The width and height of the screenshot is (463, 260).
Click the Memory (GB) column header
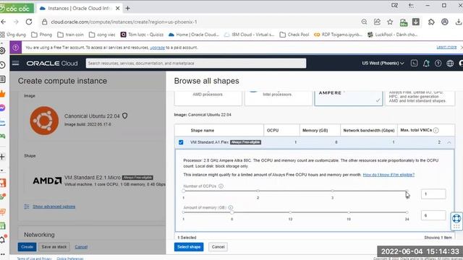(x=315, y=130)
